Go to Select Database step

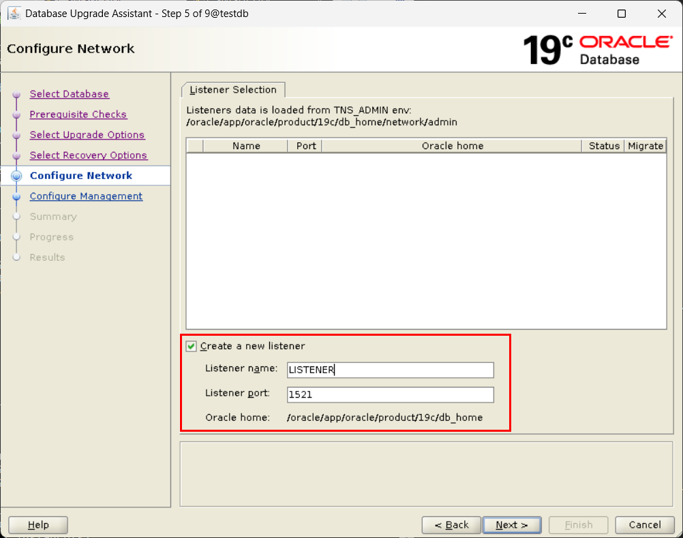click(x=70, y=94)
